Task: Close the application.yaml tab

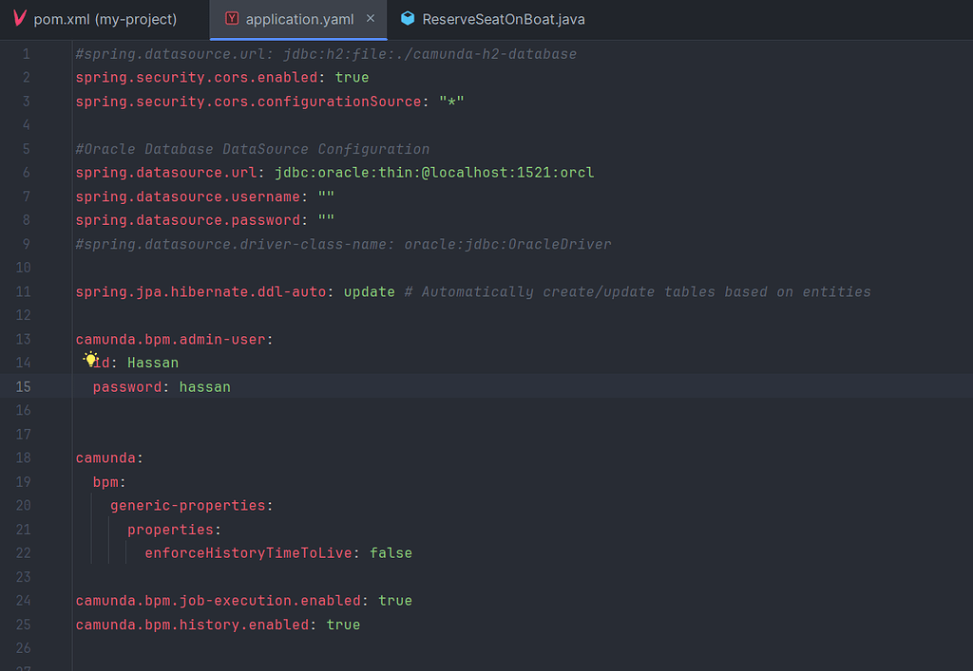Action: [x=371, y=19]
